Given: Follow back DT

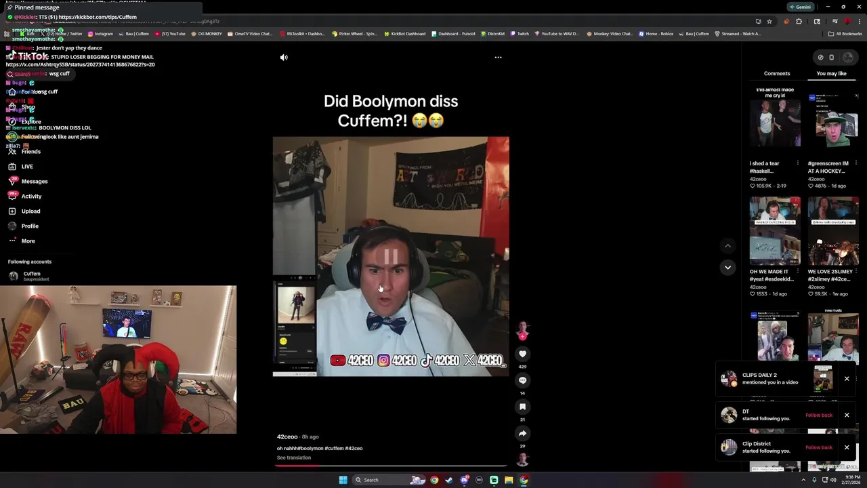Looking at the screenshot, I should (819, 415).
